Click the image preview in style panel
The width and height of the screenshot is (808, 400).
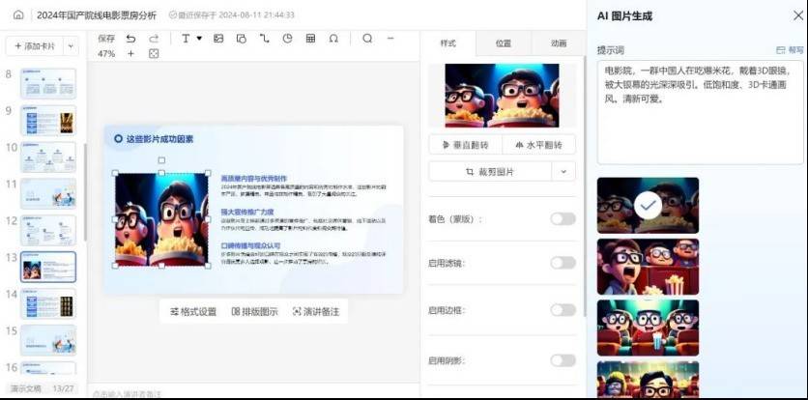(x=502, y=96)
